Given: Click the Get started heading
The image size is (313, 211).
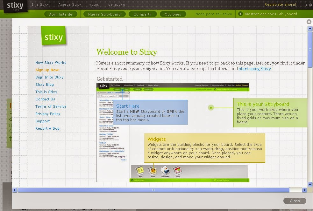Looking at the screenshot, I should pyautogui.click(x=110, y=79).
